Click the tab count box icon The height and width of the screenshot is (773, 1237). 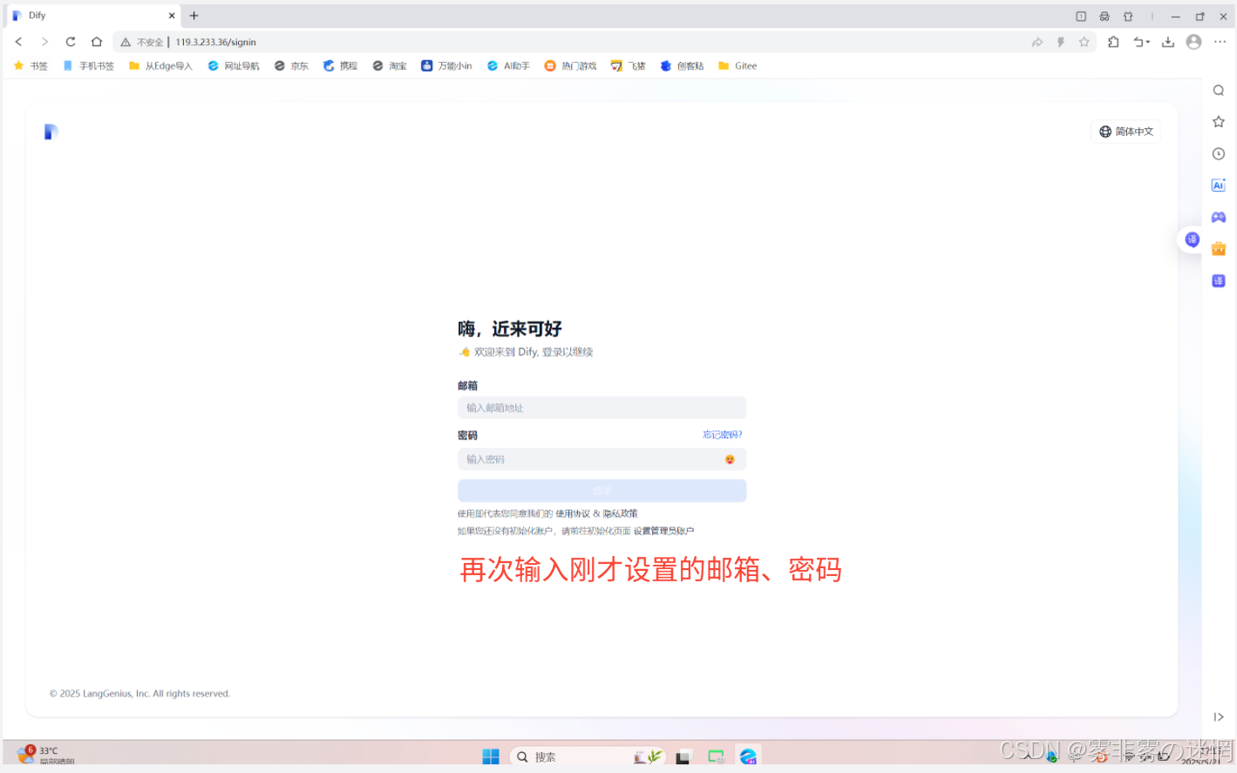pyautogui.click(x=1081, y=16)
